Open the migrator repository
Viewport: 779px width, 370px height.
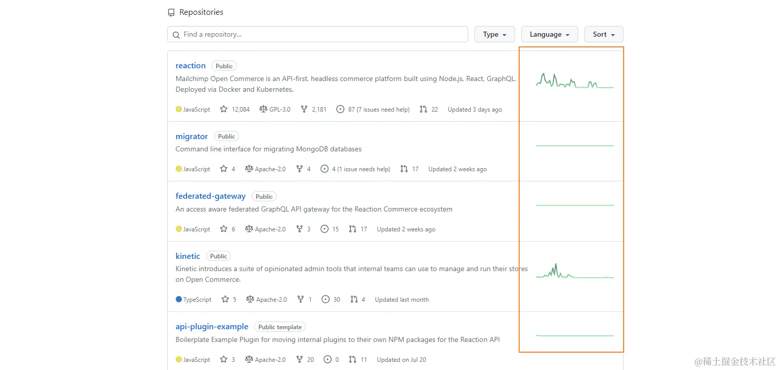tap(192, 137)
